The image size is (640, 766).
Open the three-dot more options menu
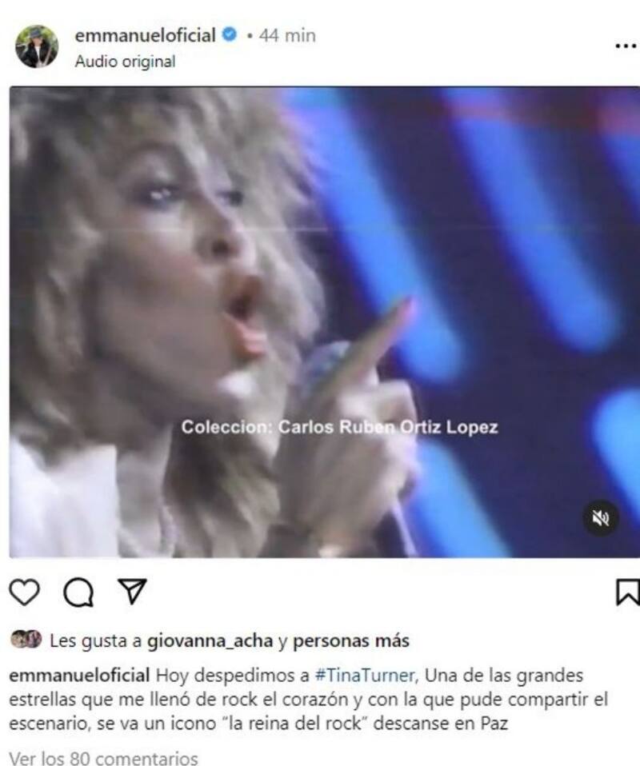coord(626,46)
